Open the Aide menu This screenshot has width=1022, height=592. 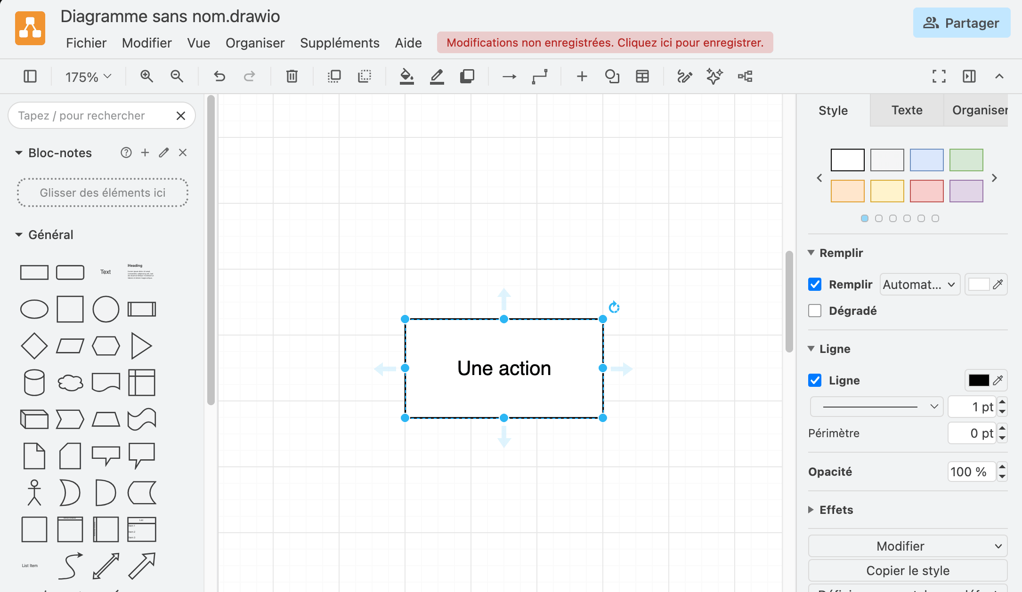(x=408, y=43)
